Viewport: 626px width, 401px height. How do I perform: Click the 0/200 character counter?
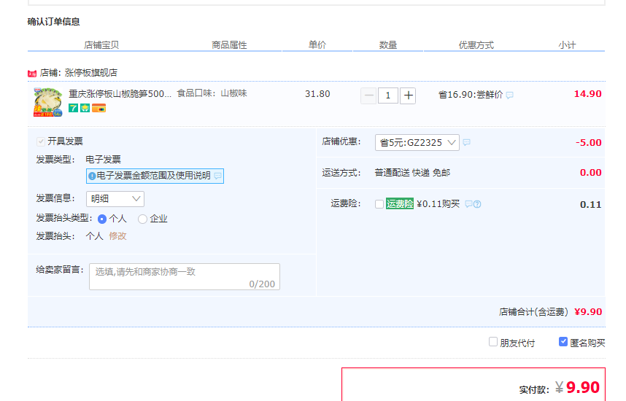click(262, 284)
